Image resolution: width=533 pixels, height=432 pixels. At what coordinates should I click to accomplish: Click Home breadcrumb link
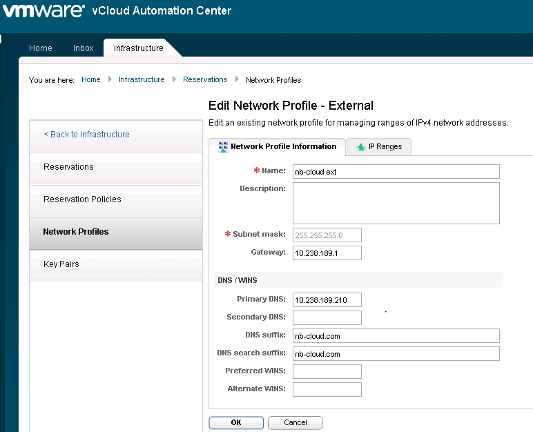pos(91,79)
